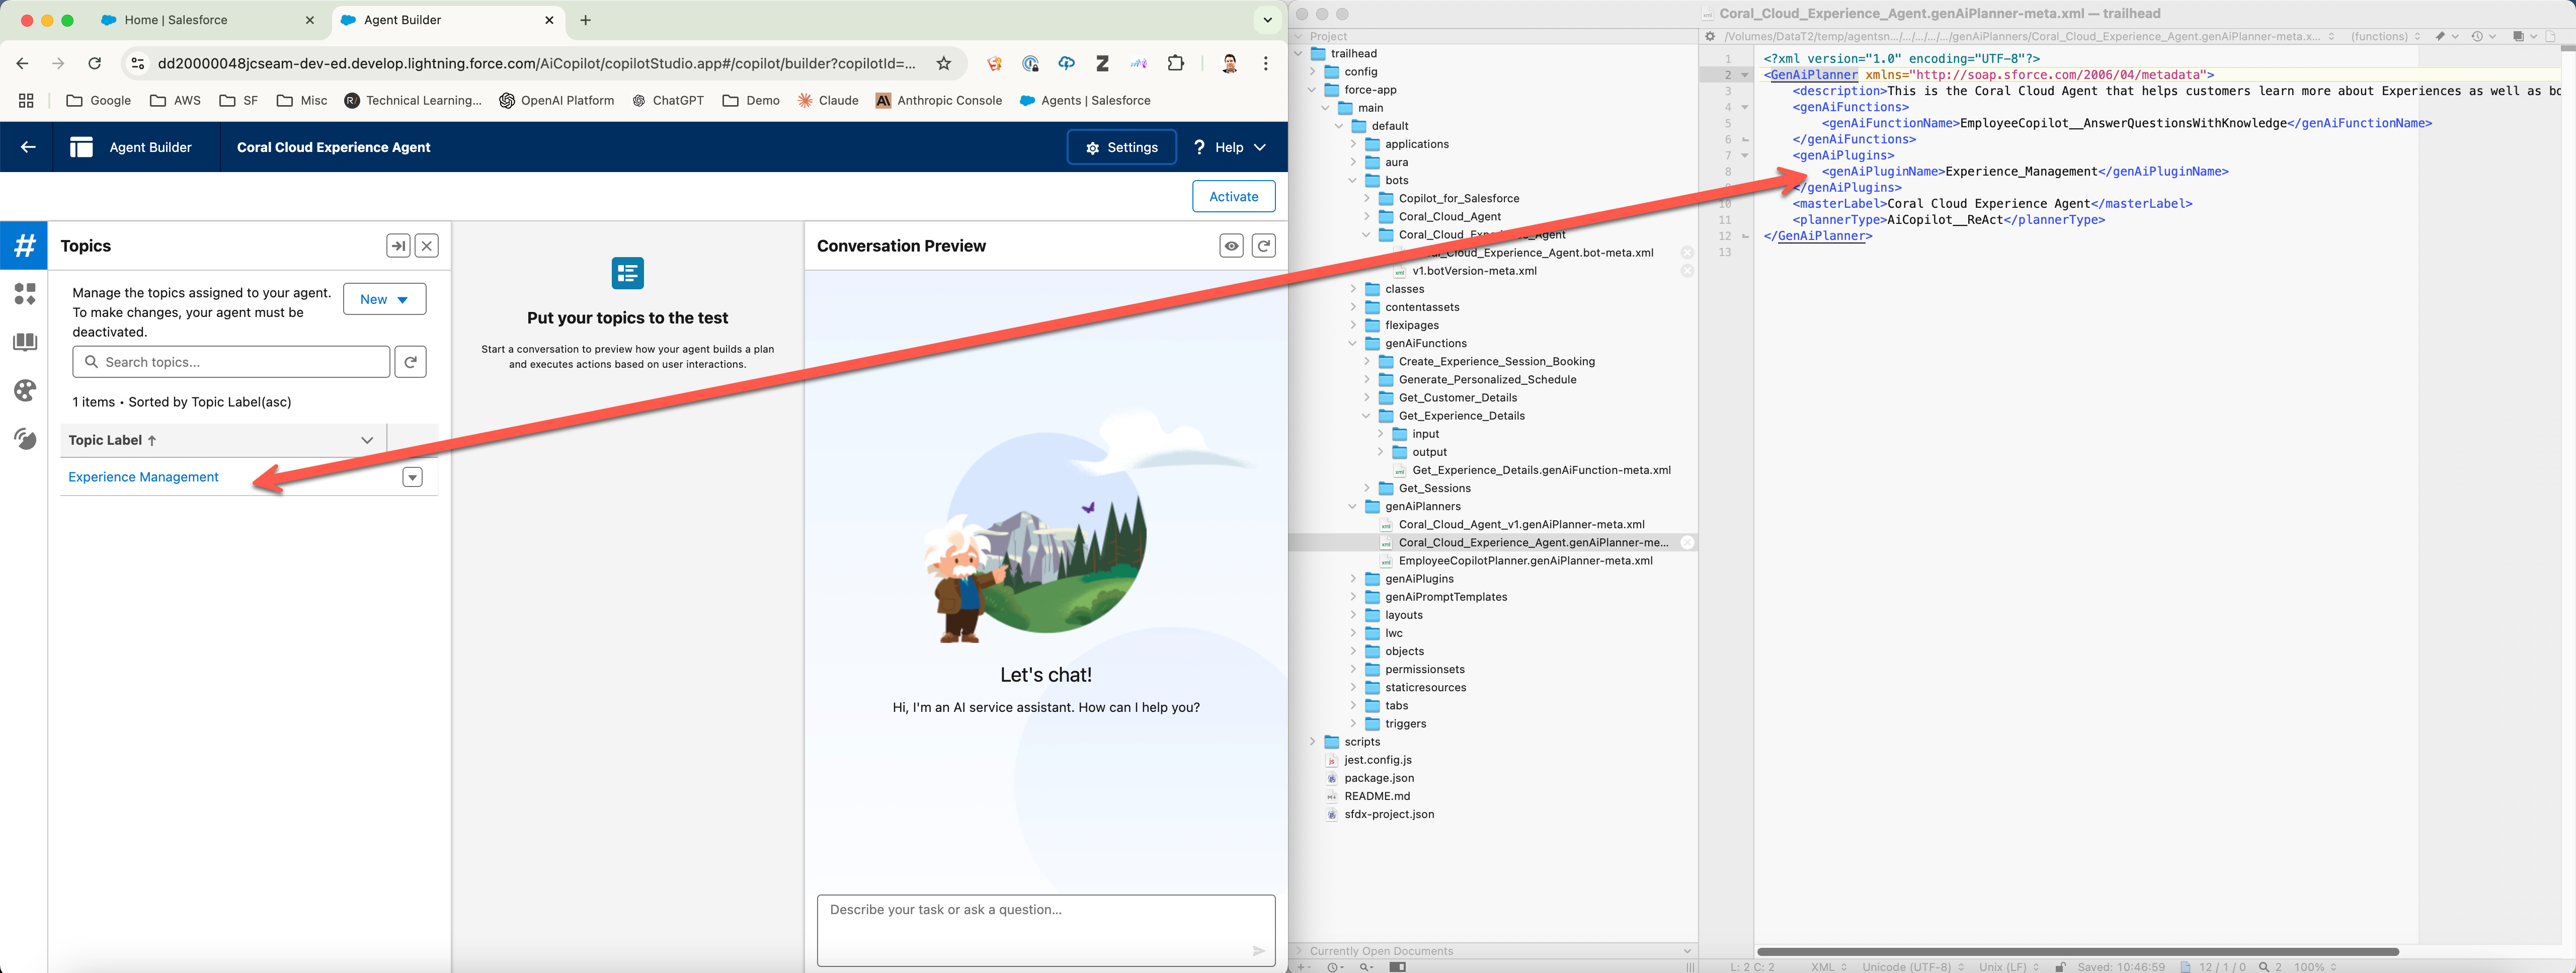Viewport: 2576px width, 973px height.
Task: Open the Settings button in Agent Builder
Action: pyautogui.click(x=1121, y=147)
